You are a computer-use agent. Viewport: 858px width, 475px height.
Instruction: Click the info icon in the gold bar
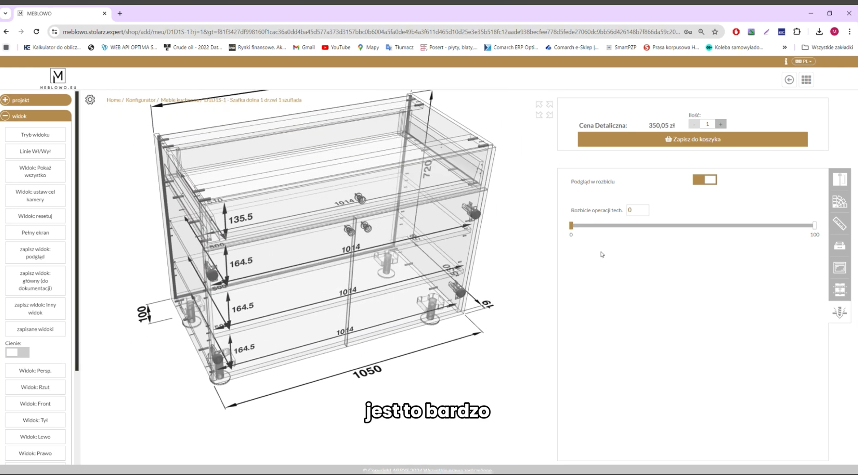[x=786, y=61]
